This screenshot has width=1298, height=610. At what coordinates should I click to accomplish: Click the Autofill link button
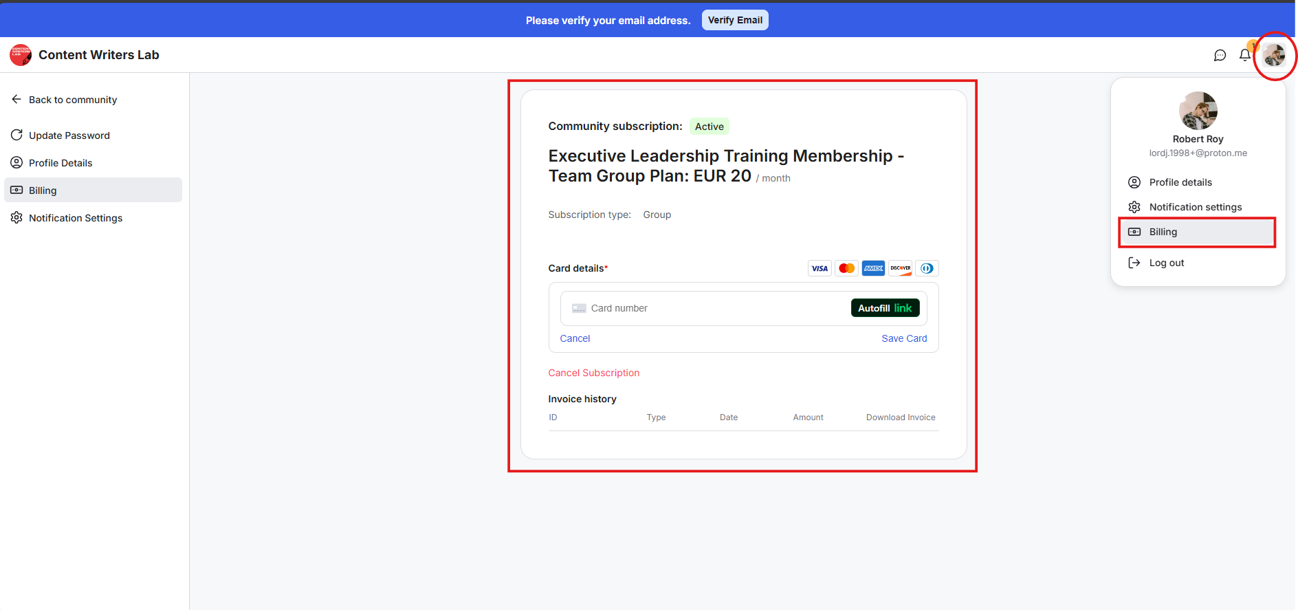[x=885, y=308]
